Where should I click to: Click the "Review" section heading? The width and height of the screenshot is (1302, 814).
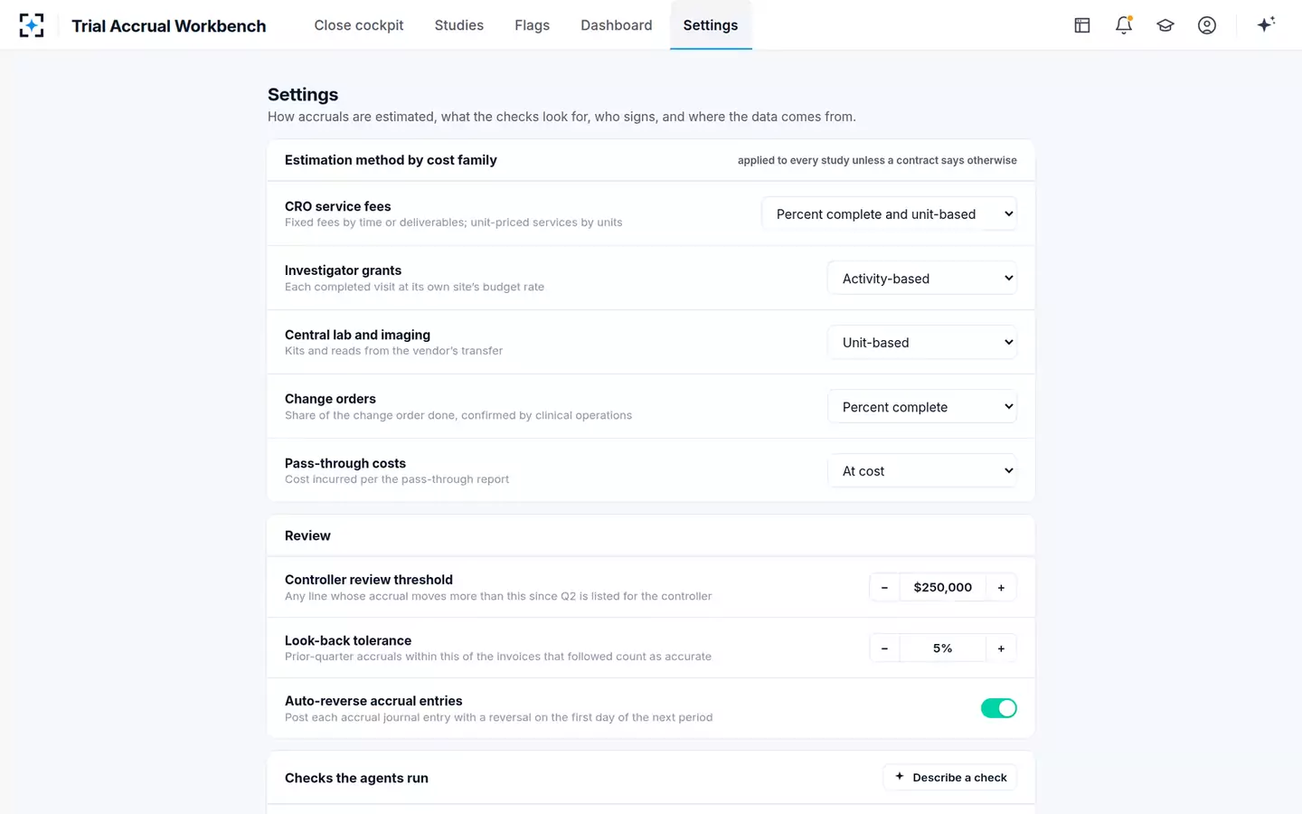tap(307, 535)
